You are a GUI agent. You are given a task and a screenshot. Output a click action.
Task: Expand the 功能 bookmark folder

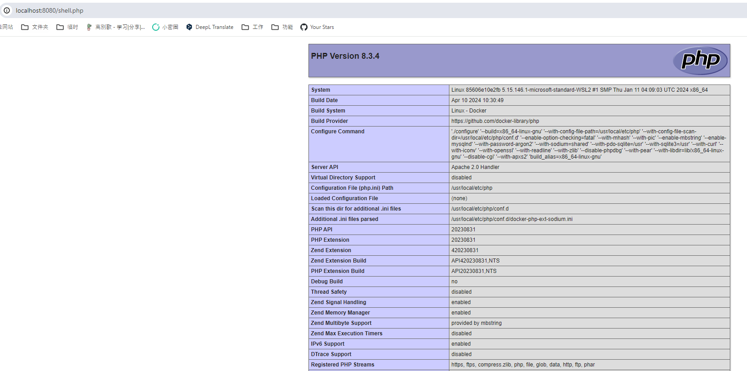click(282, 27)
